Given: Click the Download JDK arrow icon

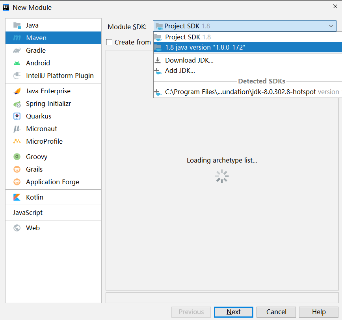Looking at the screenshot, I should pyautogui.click(x=158, y=60).
